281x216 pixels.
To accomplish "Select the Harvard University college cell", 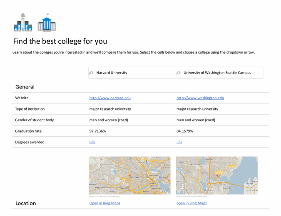I will (x=112, y=73).
